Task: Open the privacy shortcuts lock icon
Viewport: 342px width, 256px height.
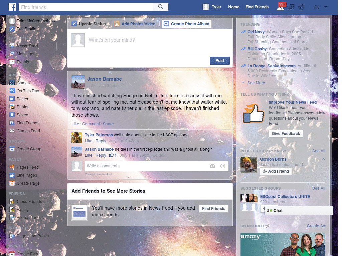Action: pos(317,7)
